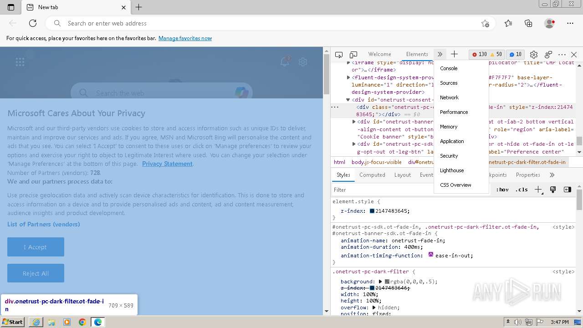Select Security from overflow menu
This screenshot has height=328, width=583.
(x=461, y=156)
